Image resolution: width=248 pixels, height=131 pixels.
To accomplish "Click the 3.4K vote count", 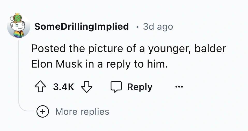I will coord(63,87).
